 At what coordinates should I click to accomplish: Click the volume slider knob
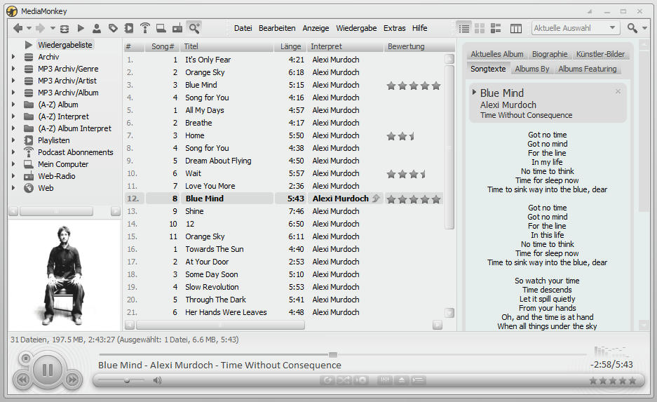pos(126,380)
